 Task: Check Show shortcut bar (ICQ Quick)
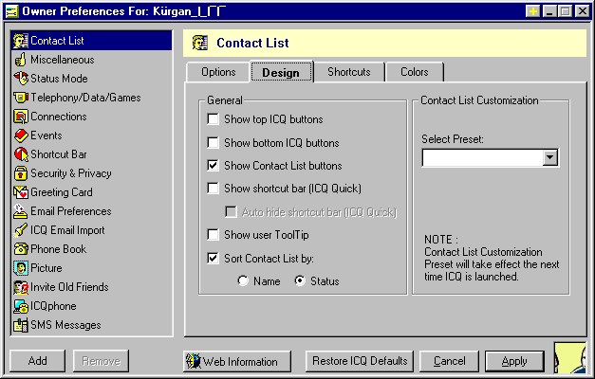pos(213,188)
